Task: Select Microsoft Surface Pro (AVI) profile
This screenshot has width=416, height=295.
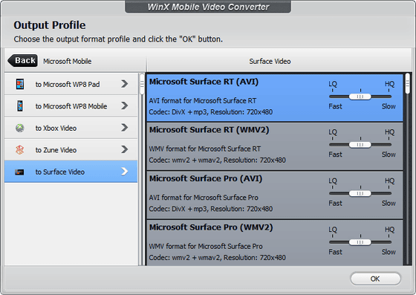Action: click(x=275, y=195)
